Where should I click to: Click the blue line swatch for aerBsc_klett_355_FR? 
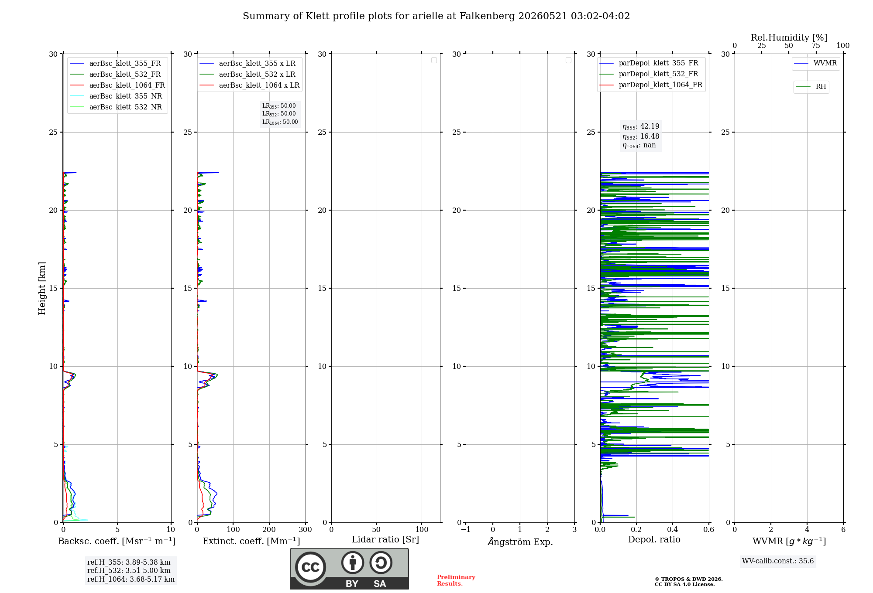click(x=77, y=64)
